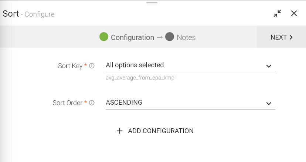Click the gray Notes step circle
Image resolution: width=306 pixels, height=162 pixels.
pos(170,37)
